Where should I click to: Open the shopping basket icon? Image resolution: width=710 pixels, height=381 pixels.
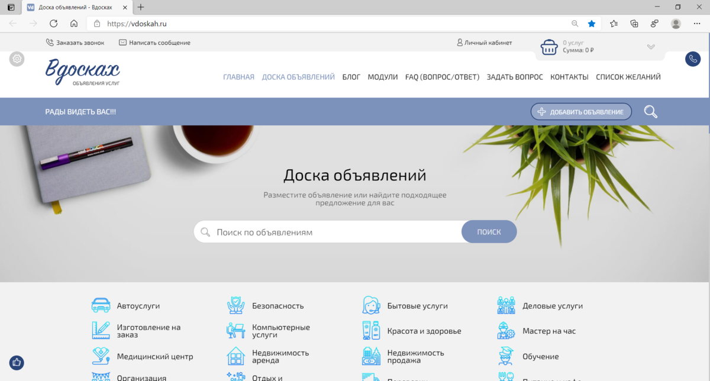click(550, 47)
